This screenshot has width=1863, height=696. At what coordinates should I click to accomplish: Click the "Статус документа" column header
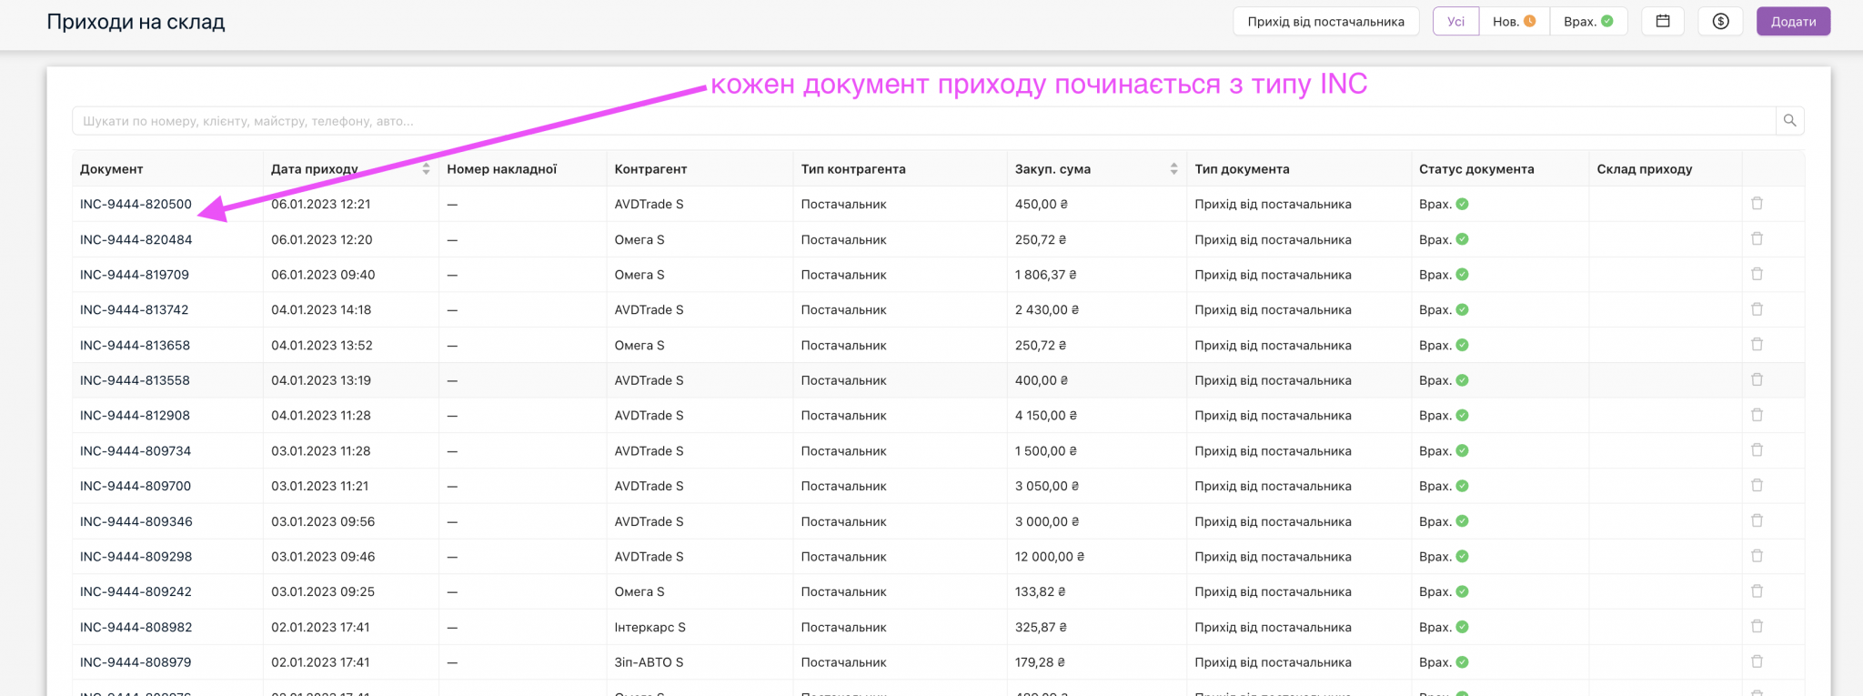click(1475, 169)
